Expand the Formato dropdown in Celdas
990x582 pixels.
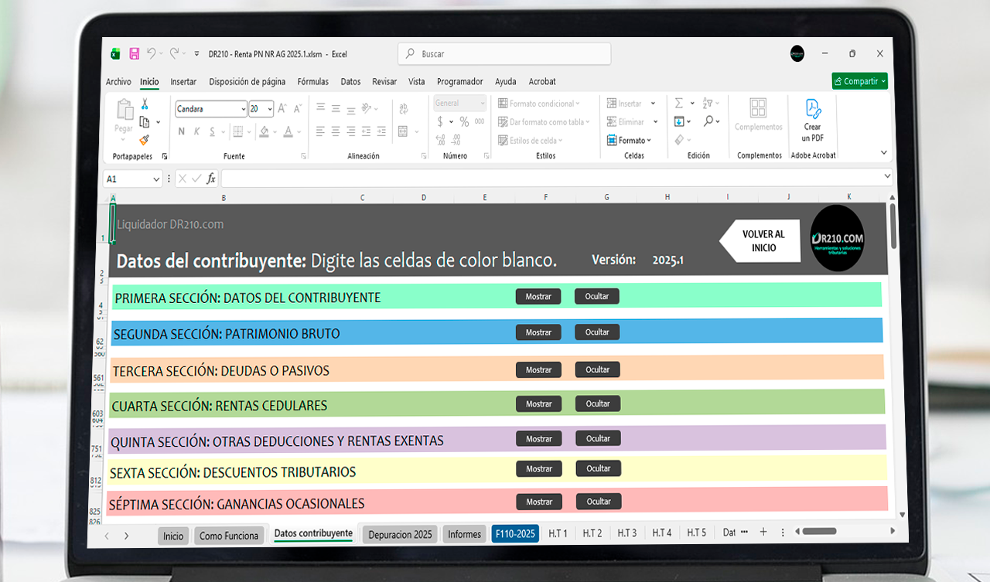[x=630, y=141]
